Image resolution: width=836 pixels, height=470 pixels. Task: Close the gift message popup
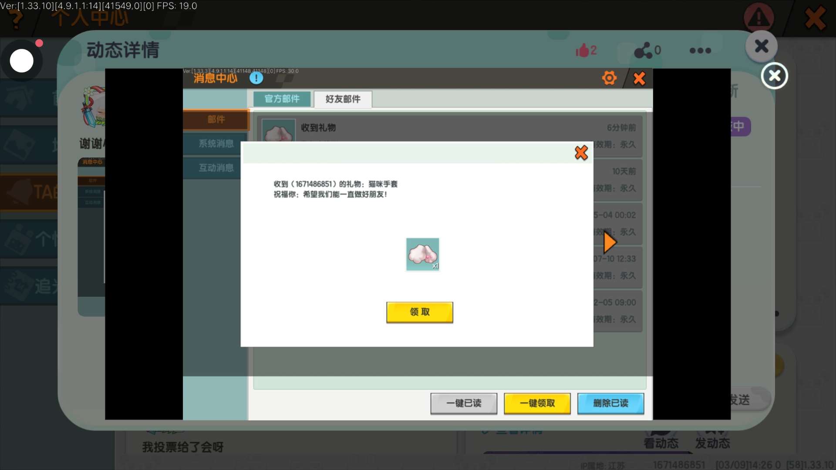[x=581, y=153]
